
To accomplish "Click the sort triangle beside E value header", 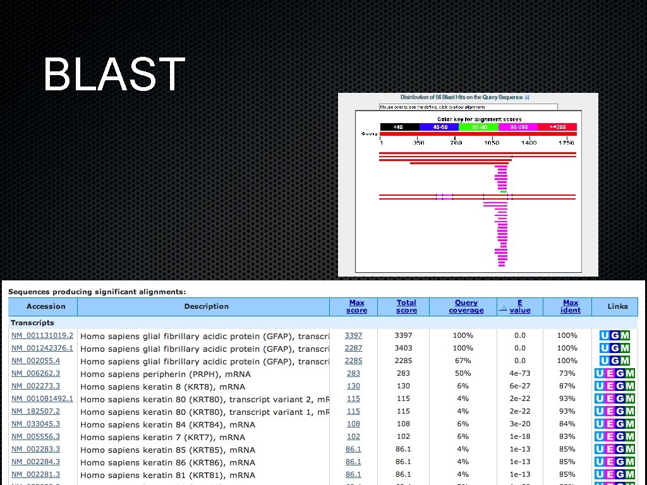I will pos(503,308).
